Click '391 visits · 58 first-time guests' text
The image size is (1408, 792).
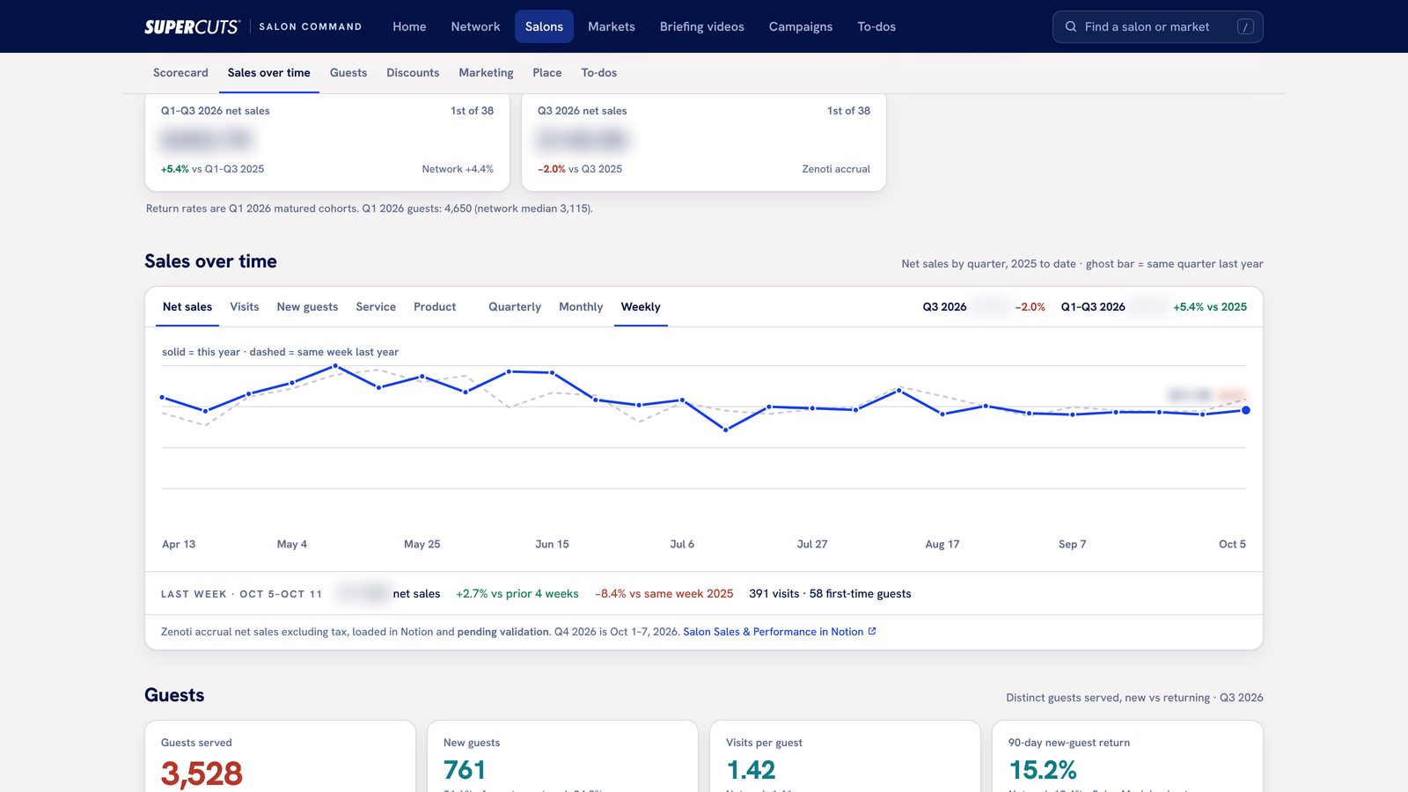pos(830,594)
